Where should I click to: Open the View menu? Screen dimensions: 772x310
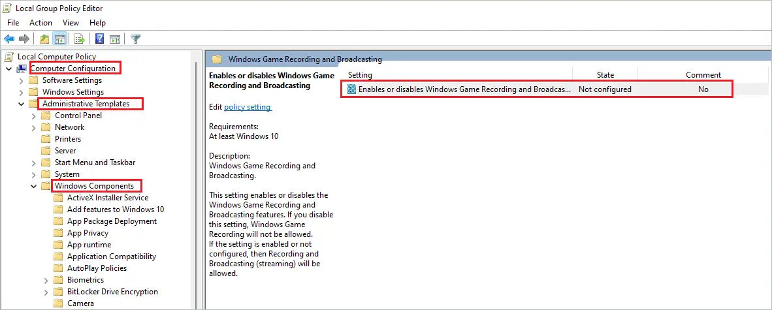coord(71,23)
